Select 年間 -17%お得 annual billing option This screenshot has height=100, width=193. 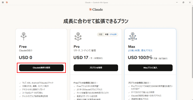click(111, 35)
